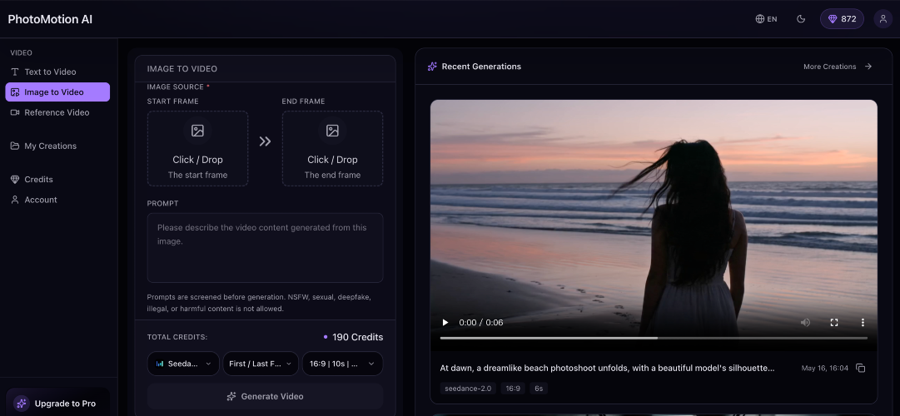Screen dimensions: 900x416
Task: Click the 872 credits gem badge
Action: click(842, 19)
